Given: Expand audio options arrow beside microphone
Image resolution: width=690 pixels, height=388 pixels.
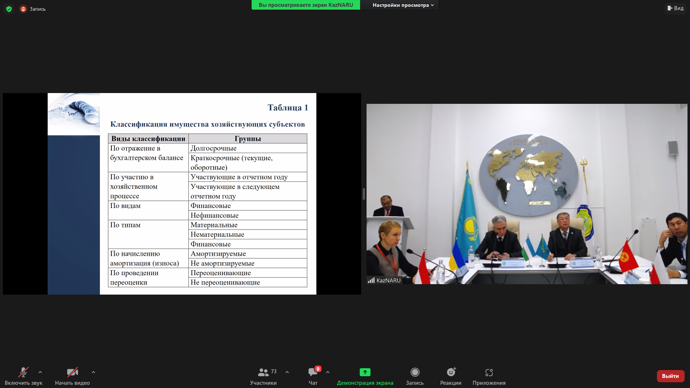Looking at the screenshot, I should (x=40, y=372).
